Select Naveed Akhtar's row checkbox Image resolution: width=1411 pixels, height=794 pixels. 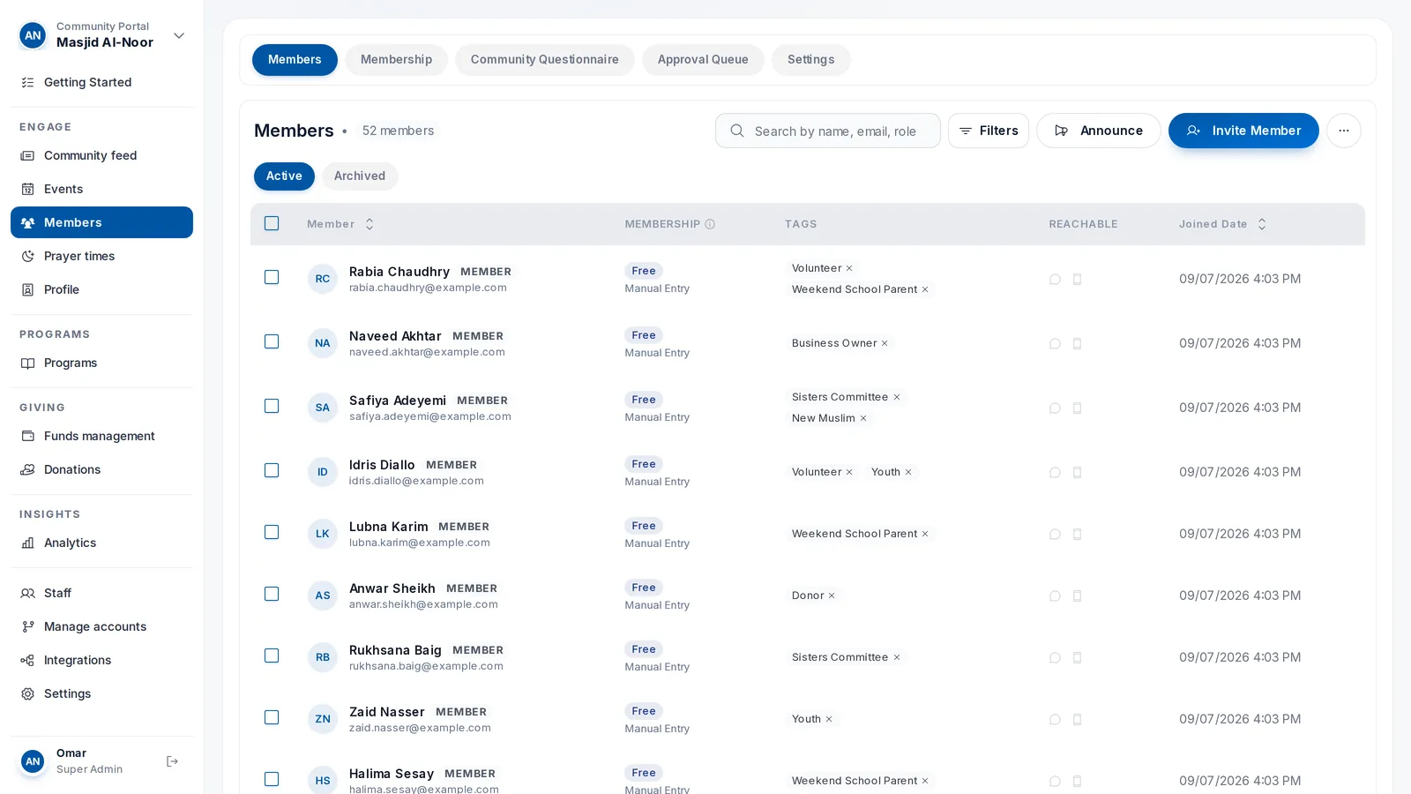click(x=272, y=341)
